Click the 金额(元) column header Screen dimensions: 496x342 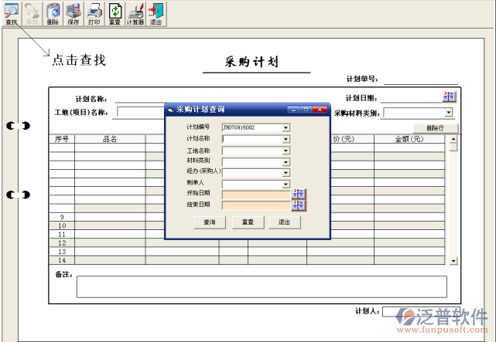pyautogui.click(x=409, y=139)
